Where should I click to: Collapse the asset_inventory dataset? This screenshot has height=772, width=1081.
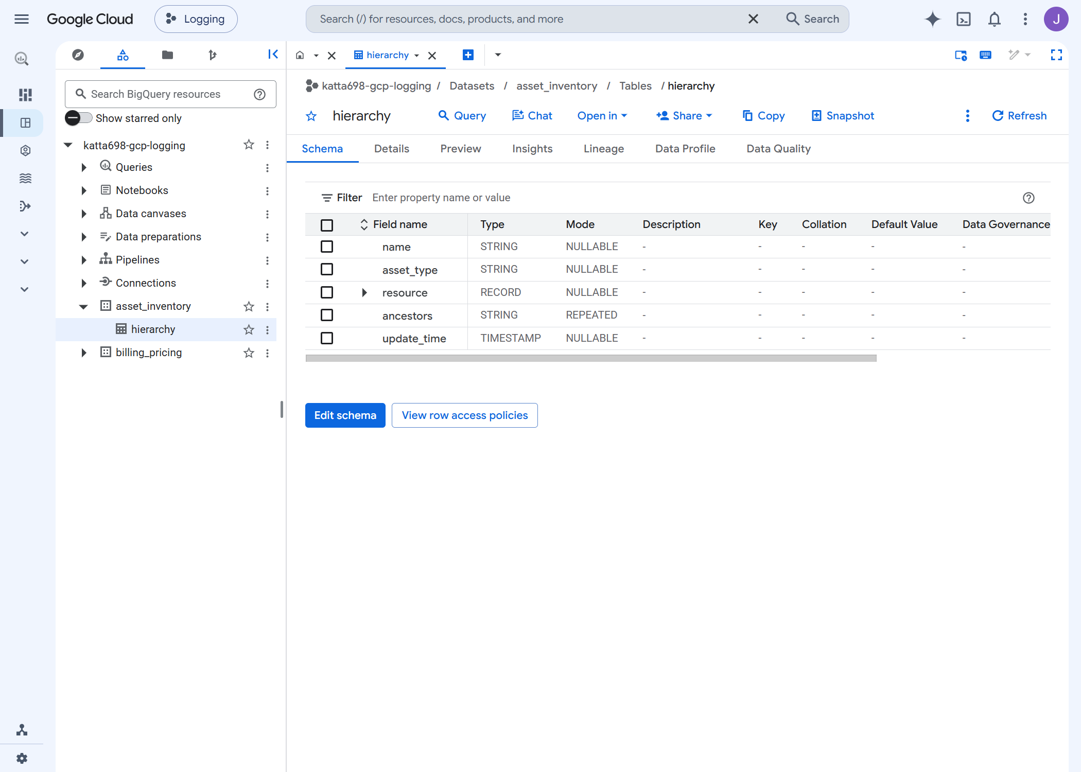(83, 307)
